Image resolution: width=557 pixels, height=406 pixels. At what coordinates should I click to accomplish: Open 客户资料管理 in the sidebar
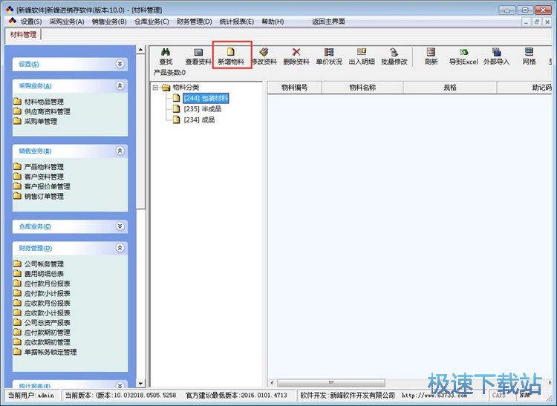[39, 177]
